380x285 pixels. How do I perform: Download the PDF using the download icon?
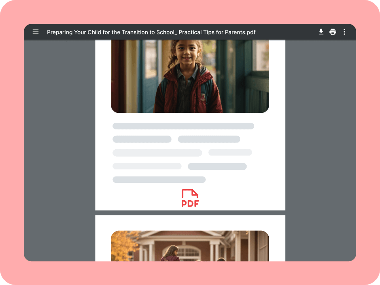point(321,32)
